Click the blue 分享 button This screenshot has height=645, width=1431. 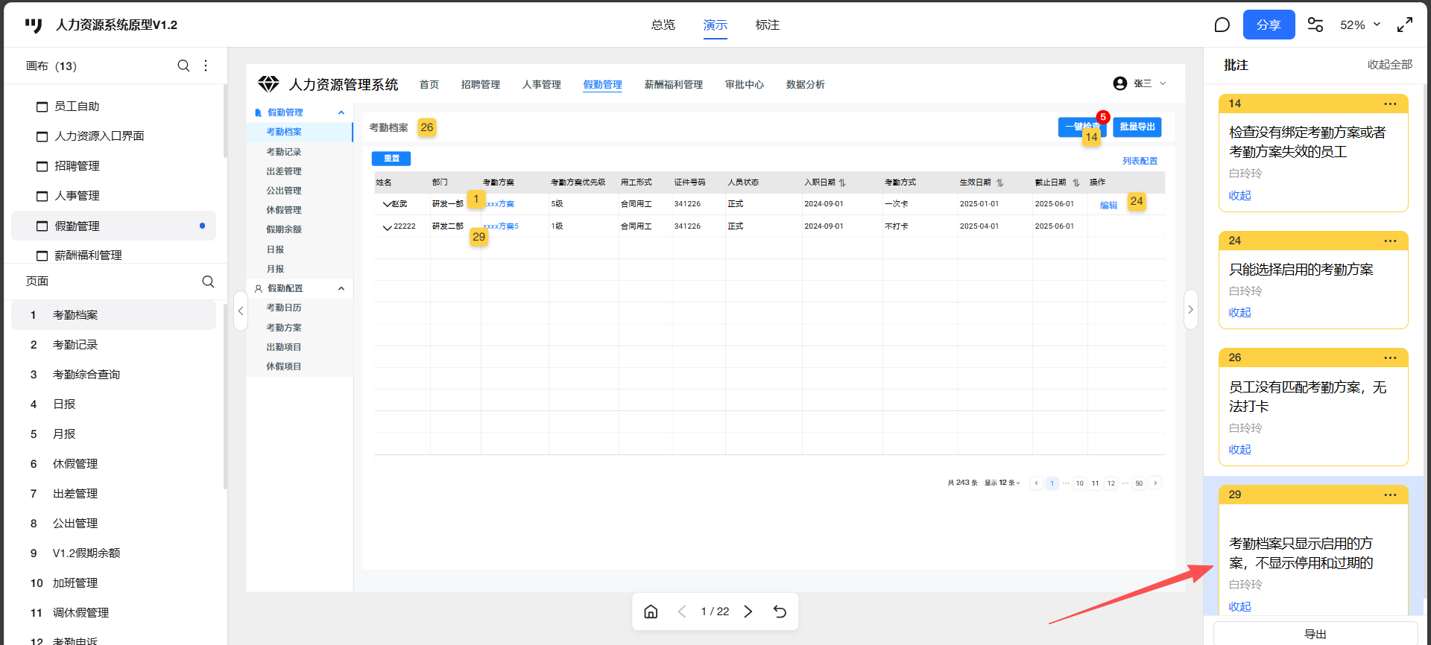(x=1269, y=25)
